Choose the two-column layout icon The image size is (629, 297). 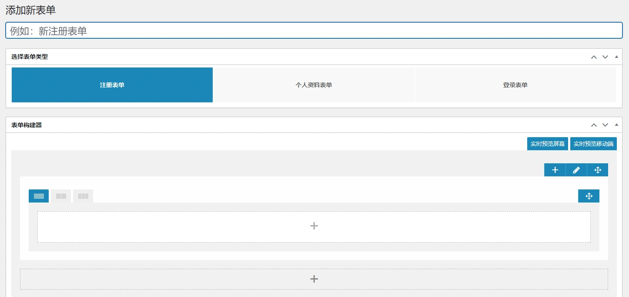[61, 196]
